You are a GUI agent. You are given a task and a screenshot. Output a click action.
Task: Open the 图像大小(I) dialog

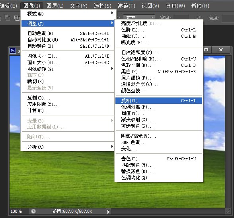[68, 56]
